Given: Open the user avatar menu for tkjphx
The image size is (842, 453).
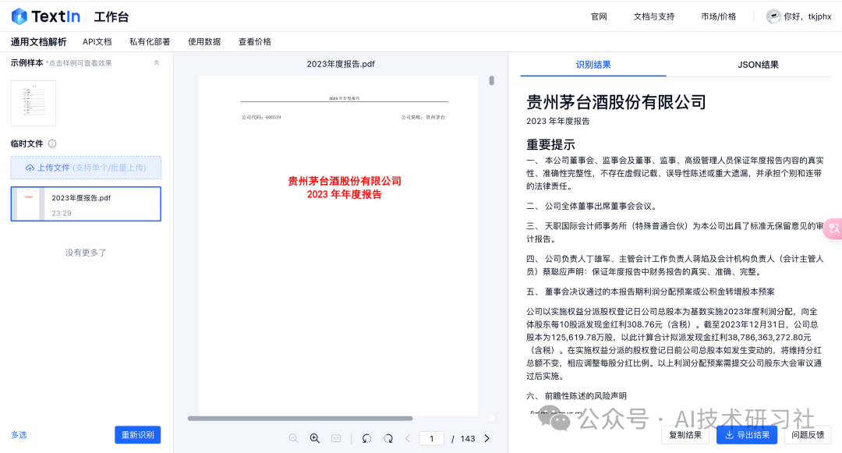Looking at the screenshot, I should point(773,16).
